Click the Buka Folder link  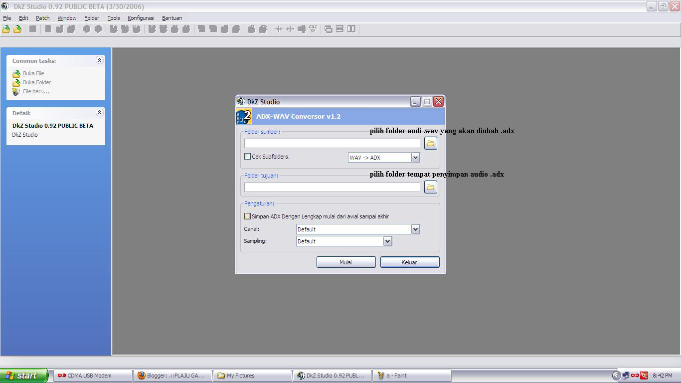click(x=37, y=82)
